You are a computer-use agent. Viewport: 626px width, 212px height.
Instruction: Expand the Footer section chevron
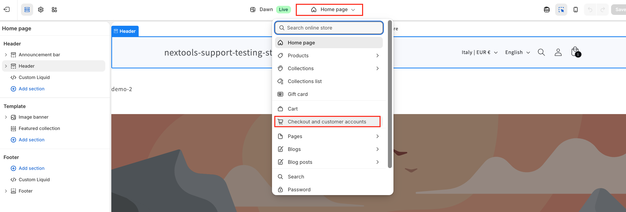(6, 191)
